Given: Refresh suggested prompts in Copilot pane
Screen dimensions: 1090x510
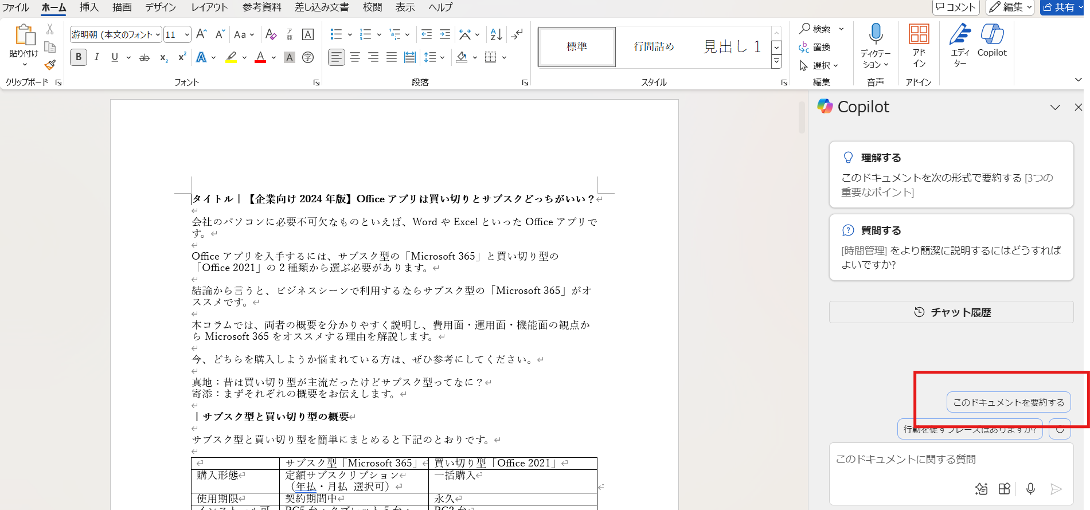Looking at the screenshot, I should [1060, 429].
